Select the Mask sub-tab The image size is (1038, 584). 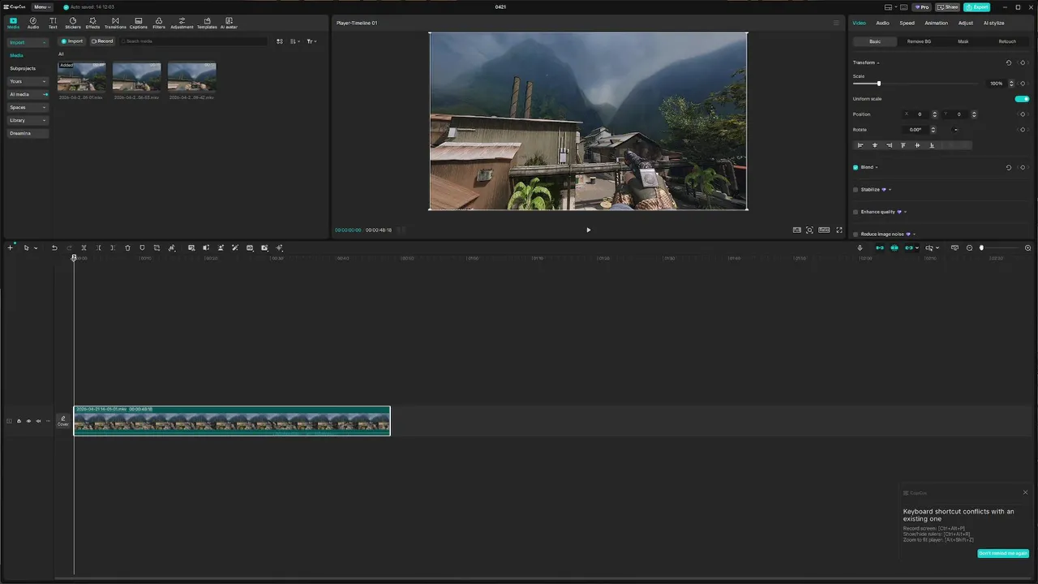[x=963, y=41]
